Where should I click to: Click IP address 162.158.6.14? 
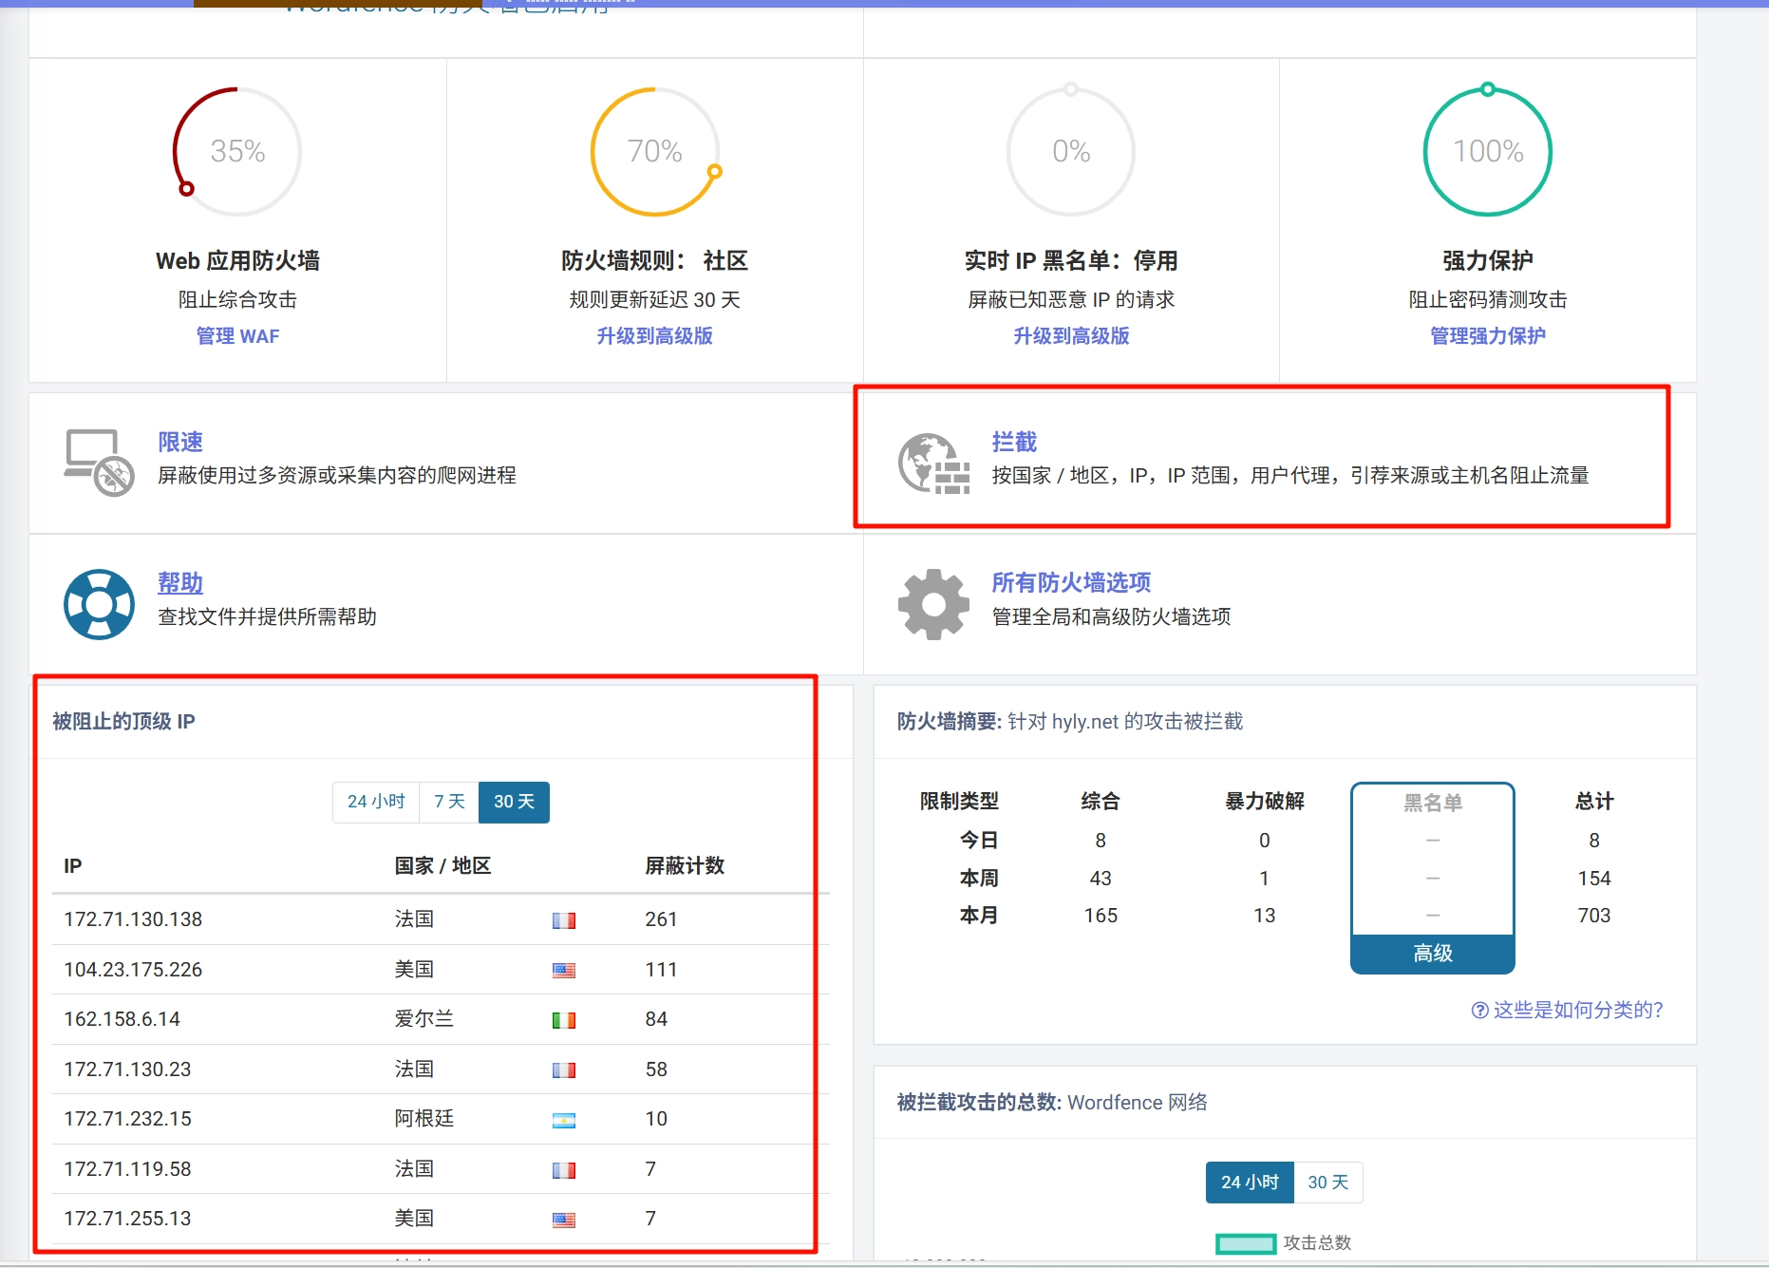(x=122, y=1019)
